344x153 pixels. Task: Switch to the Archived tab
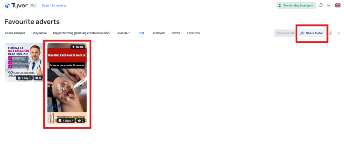(x=159, y=33)
